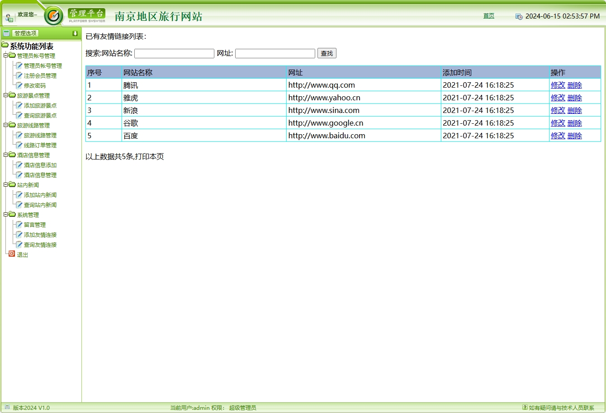The width and height of the screenshot is (606, 413).
Task: Click the green down-arrow icon beside 管理选项
Action: coord(75,33)
